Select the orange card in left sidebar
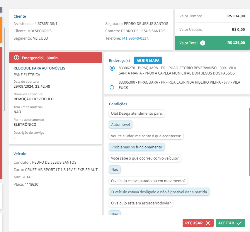 coord(1,29)
